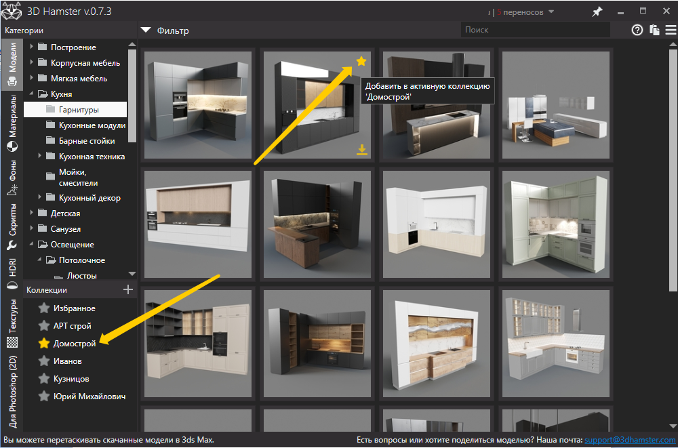Expand the Мягкая мебель tree arrow
The height and width of the screenshot is (448, 678).
point(31,78)
